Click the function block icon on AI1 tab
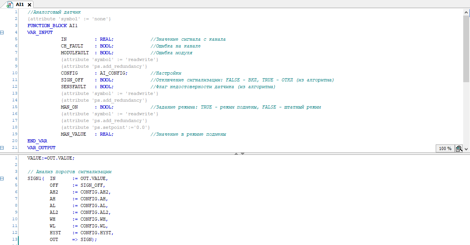470x245 pixels. 10,5
